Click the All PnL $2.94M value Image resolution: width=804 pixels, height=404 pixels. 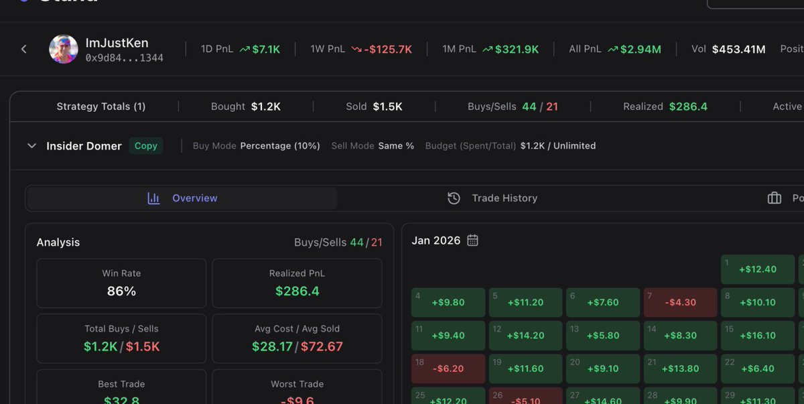(x=641, y=49)
